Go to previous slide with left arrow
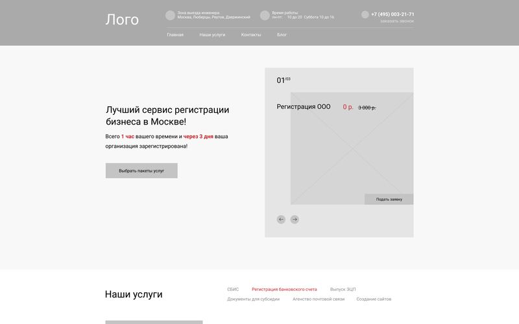The height and width of the screenshot is (324, 519). click(281, 219)
